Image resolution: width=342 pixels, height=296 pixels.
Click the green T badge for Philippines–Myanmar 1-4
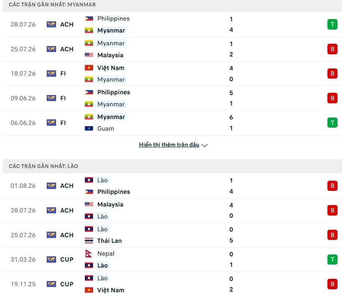coord(332,24)
